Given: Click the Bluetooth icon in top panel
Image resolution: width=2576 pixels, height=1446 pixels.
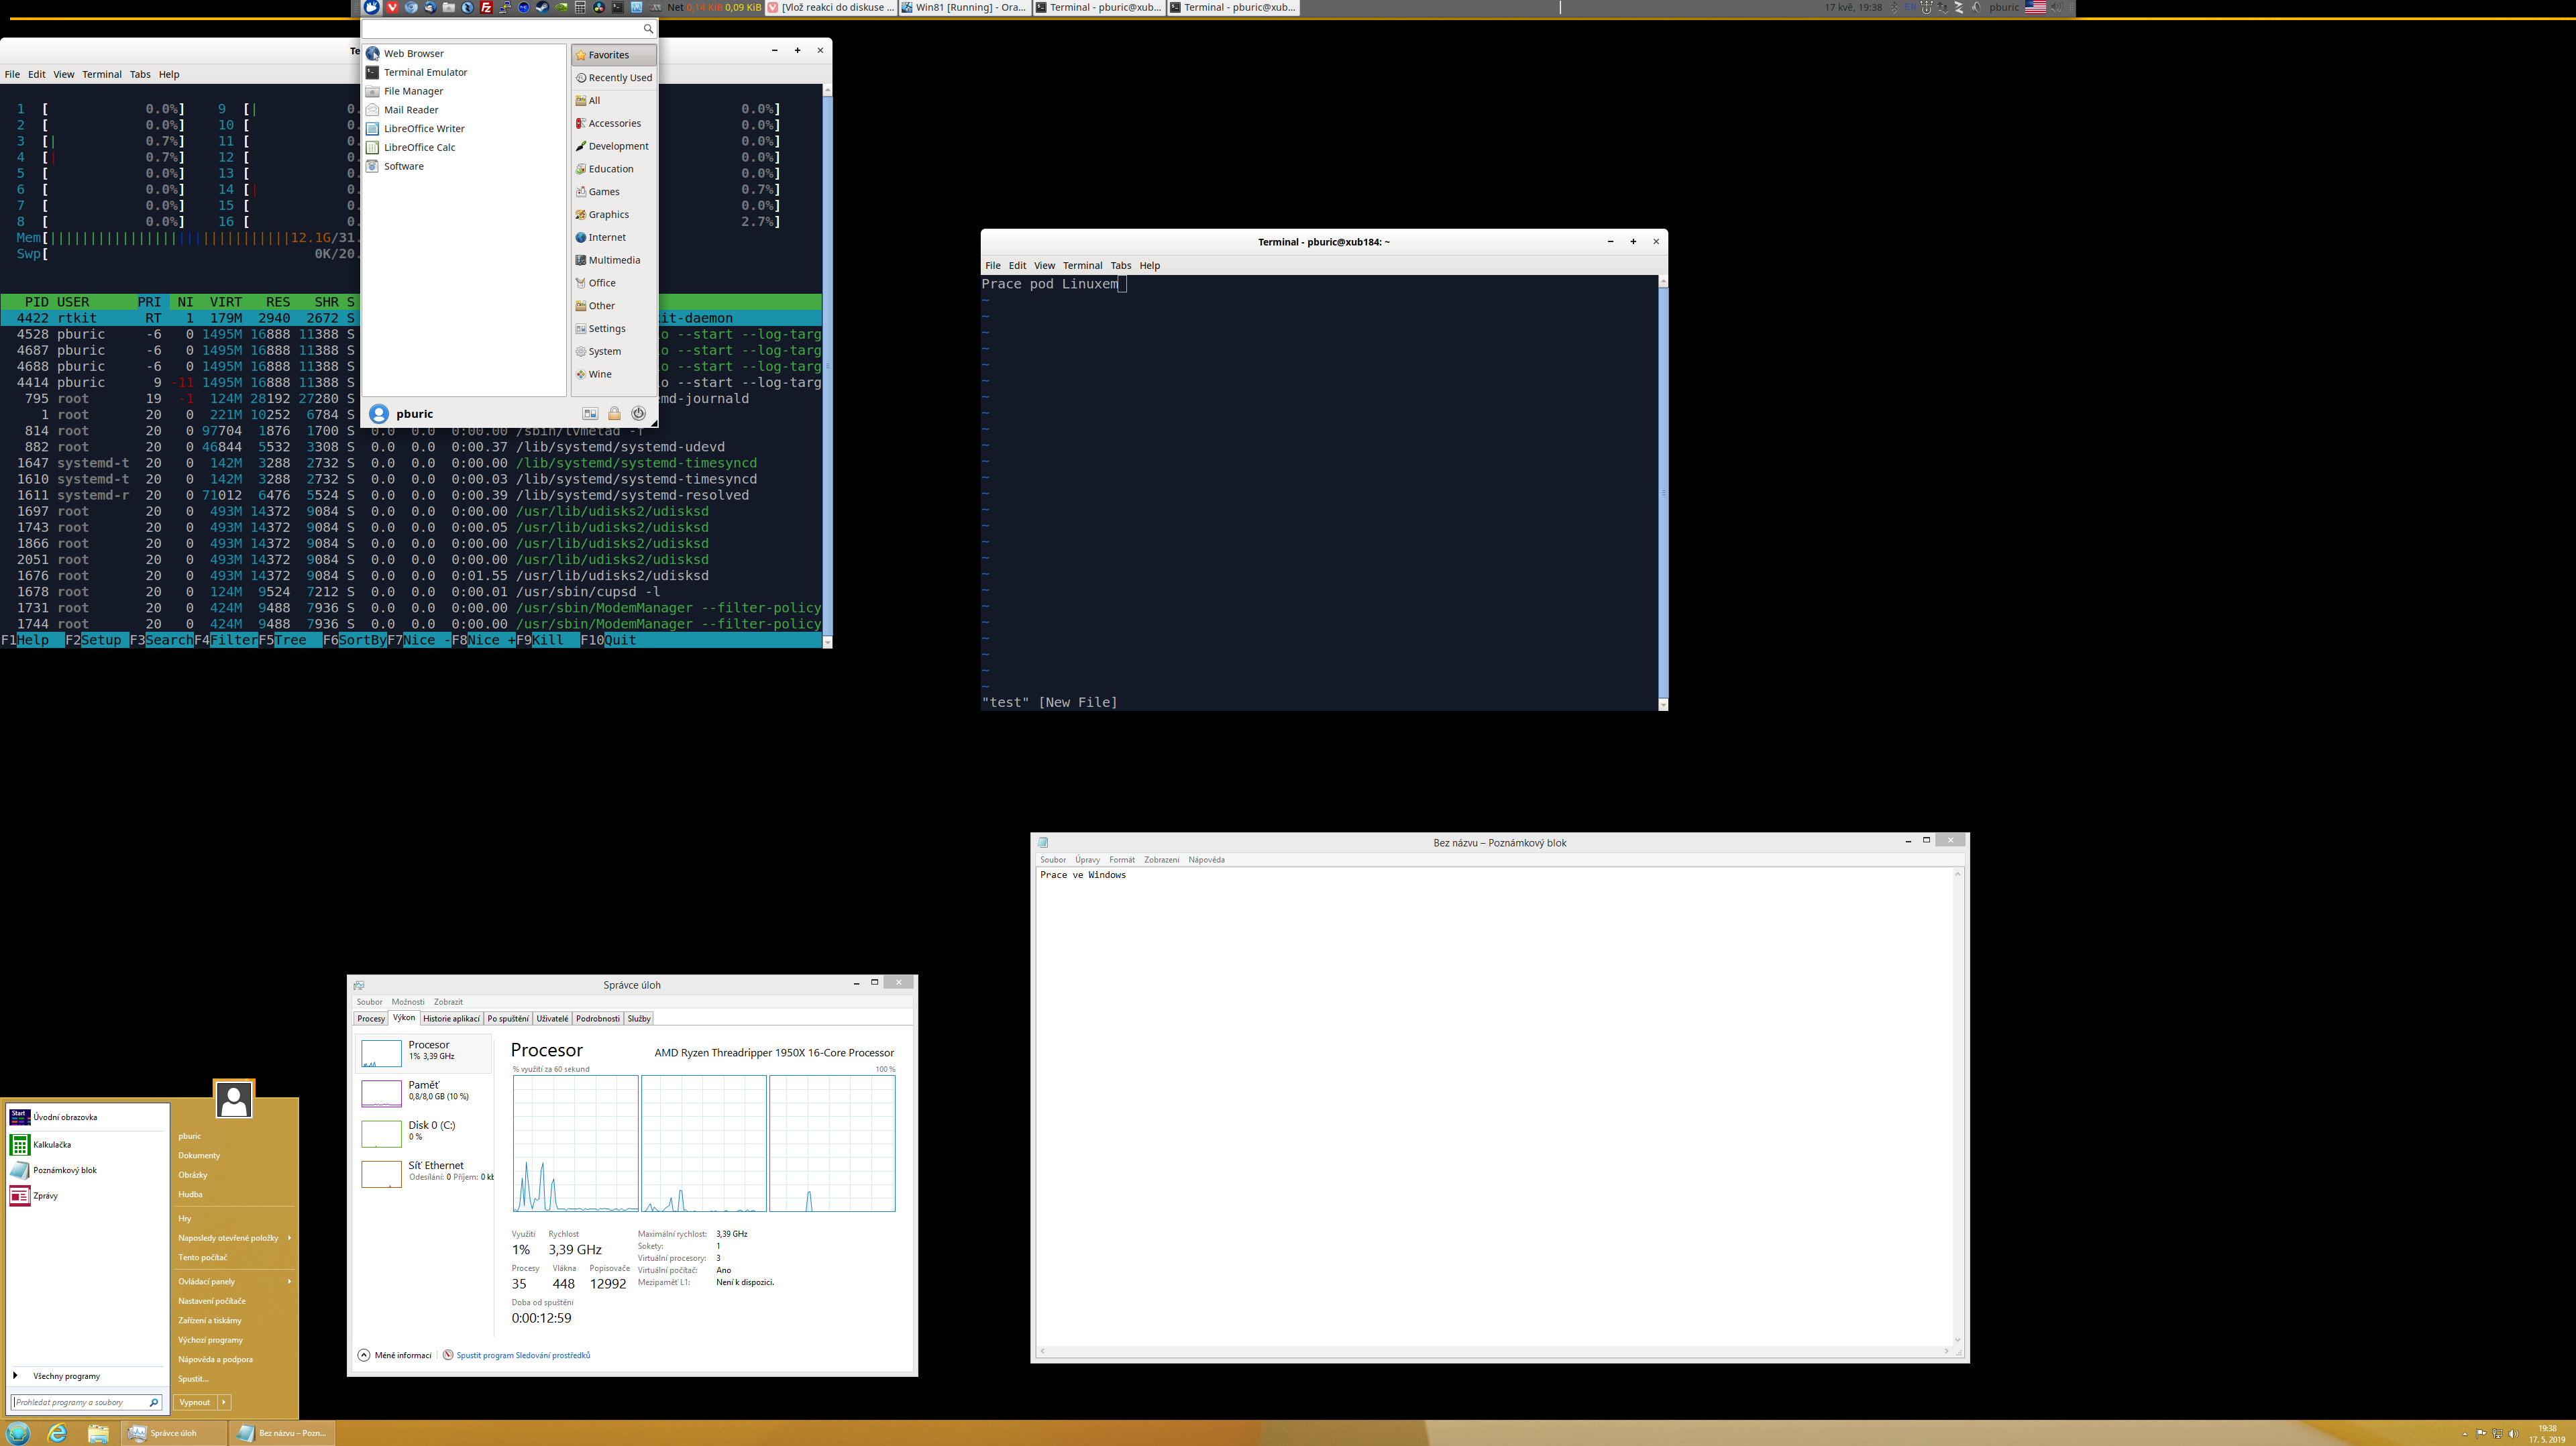Looking at the screenshot, I should point(1895,8).
